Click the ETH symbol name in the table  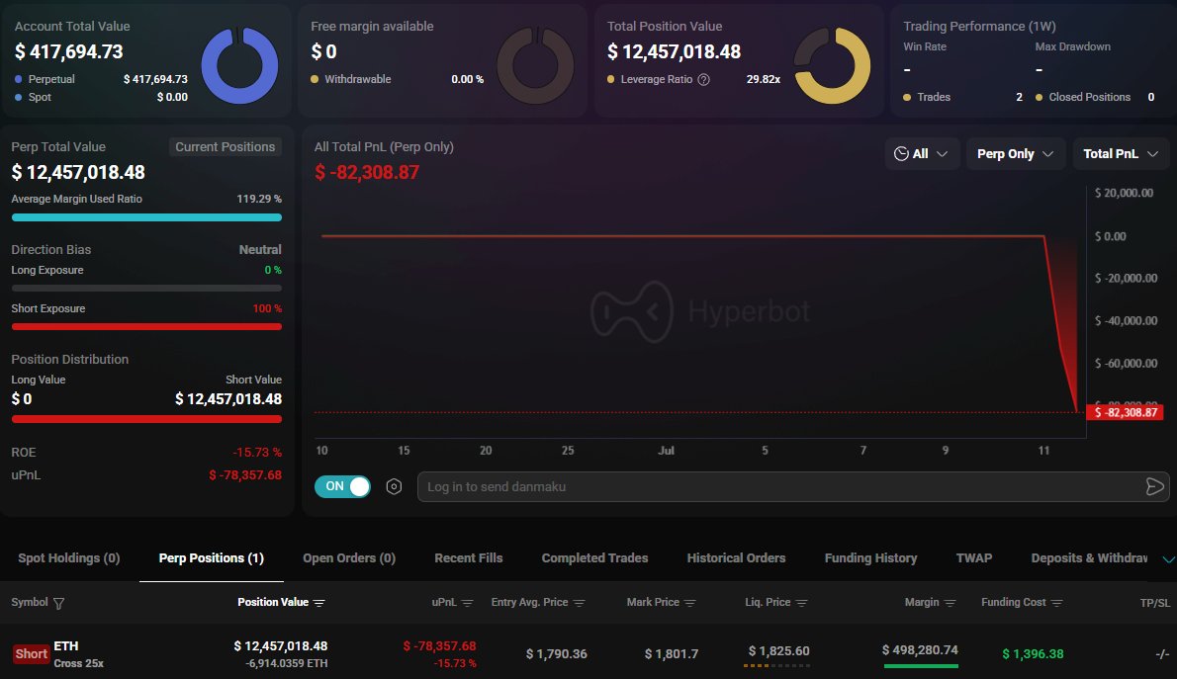tap(66, 646)
